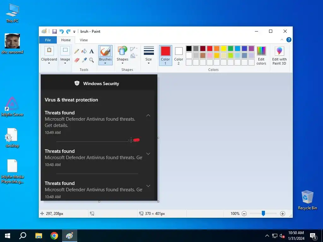Open the Shape outline dropdown
This screenshot has height=242, width=323.
coord(134,49)
